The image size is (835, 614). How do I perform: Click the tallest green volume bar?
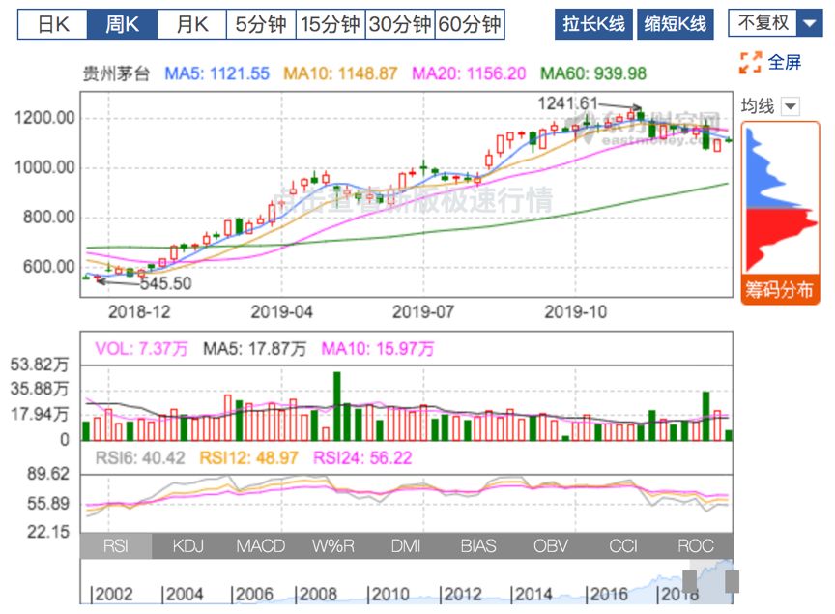tap(337, 406)
